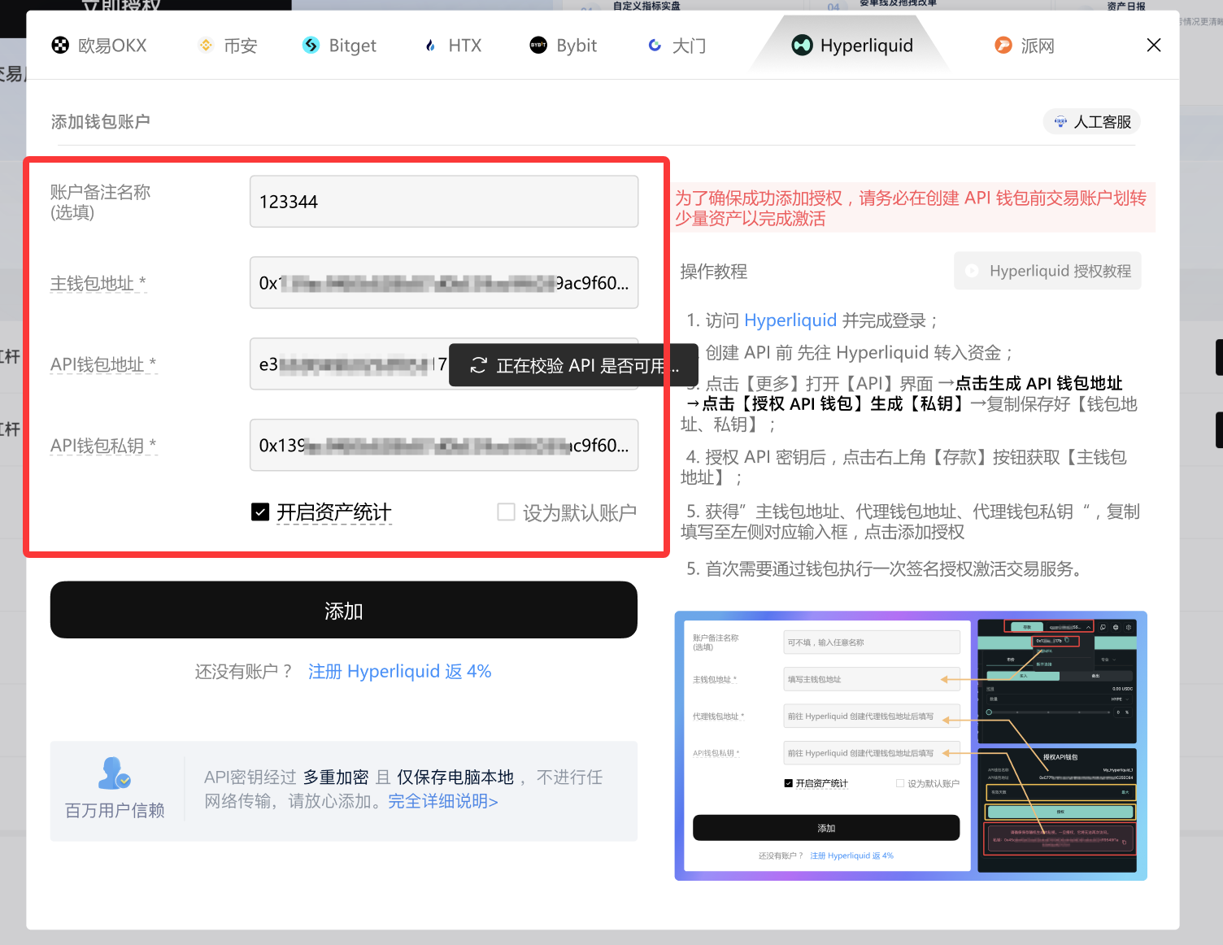
Task: Focus the 主钱包地址 input field
Action: 443,283
